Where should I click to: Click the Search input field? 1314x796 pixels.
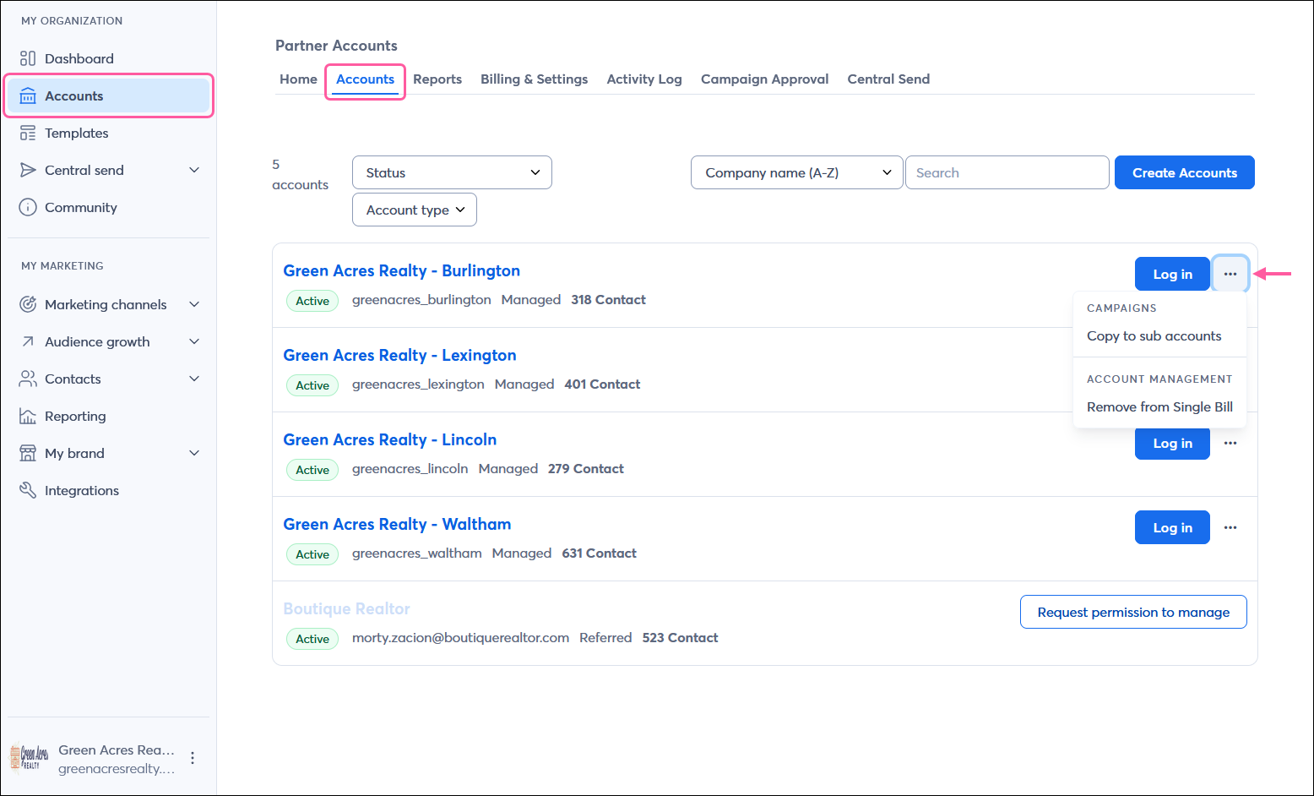pyautogui.click(x=1007, y=172)
